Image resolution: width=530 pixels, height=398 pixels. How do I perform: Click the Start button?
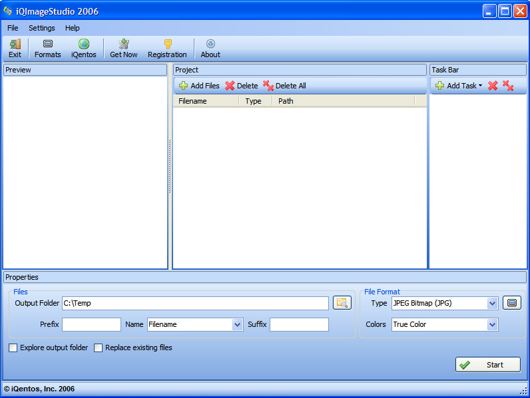(488, 365)
